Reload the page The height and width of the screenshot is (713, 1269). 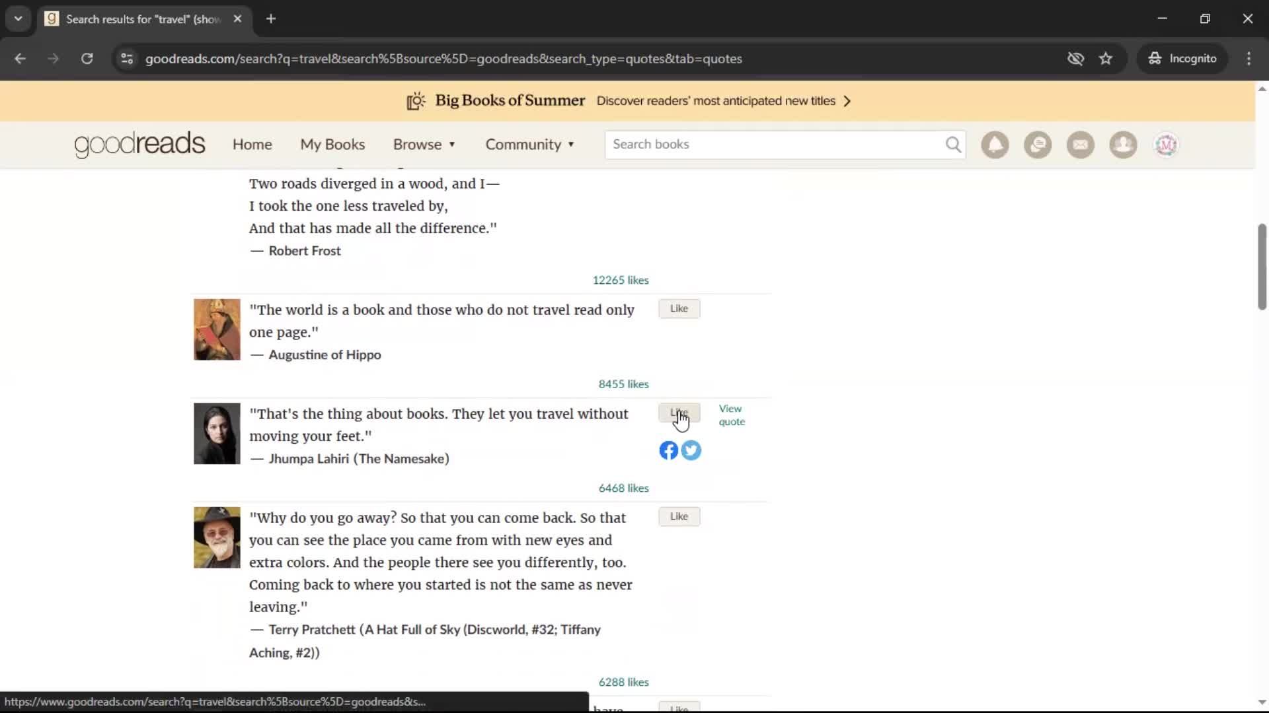(87, 59)
